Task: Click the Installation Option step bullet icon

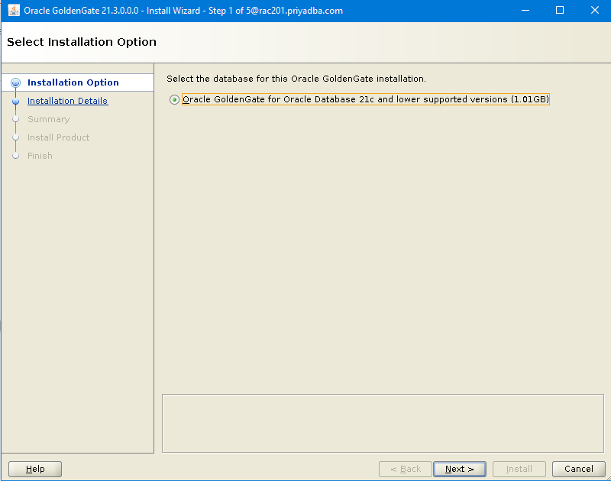Action: pos(15,82)
